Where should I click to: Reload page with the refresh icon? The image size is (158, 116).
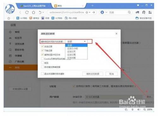pos(27,12)
